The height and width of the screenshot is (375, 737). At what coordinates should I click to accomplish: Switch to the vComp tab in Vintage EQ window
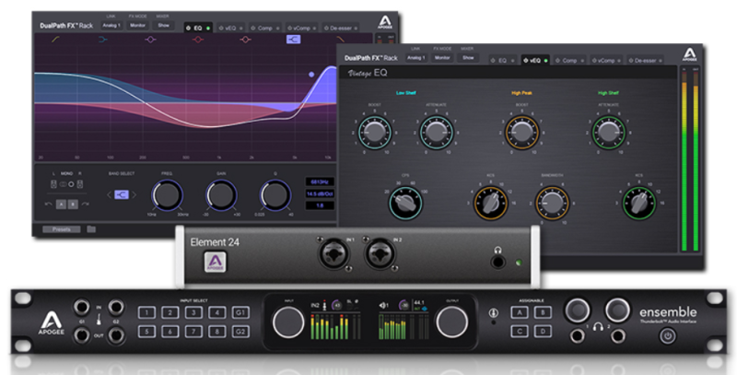click(x=606, y=61)
